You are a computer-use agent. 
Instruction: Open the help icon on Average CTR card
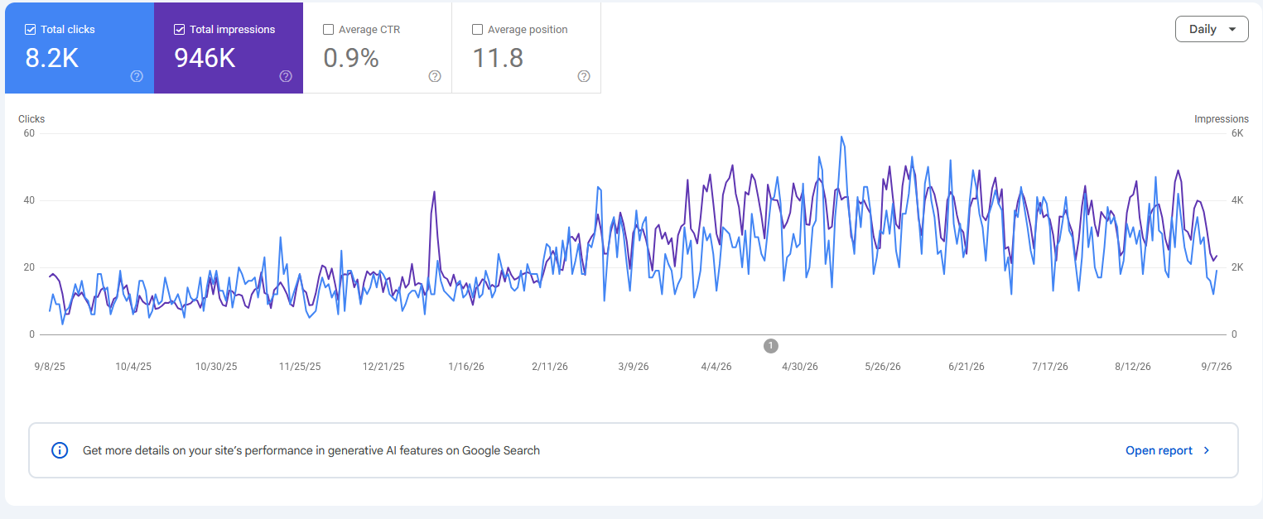[x=435, y=76]
